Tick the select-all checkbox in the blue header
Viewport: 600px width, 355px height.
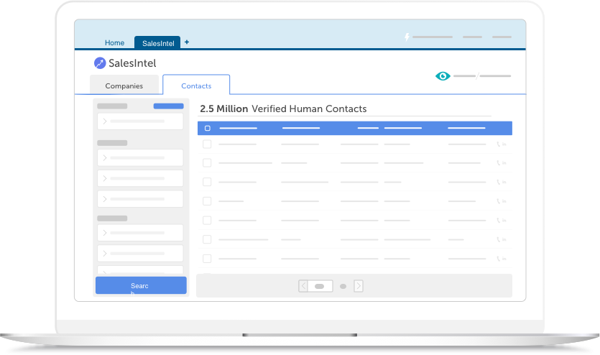[x=208, y=128]
